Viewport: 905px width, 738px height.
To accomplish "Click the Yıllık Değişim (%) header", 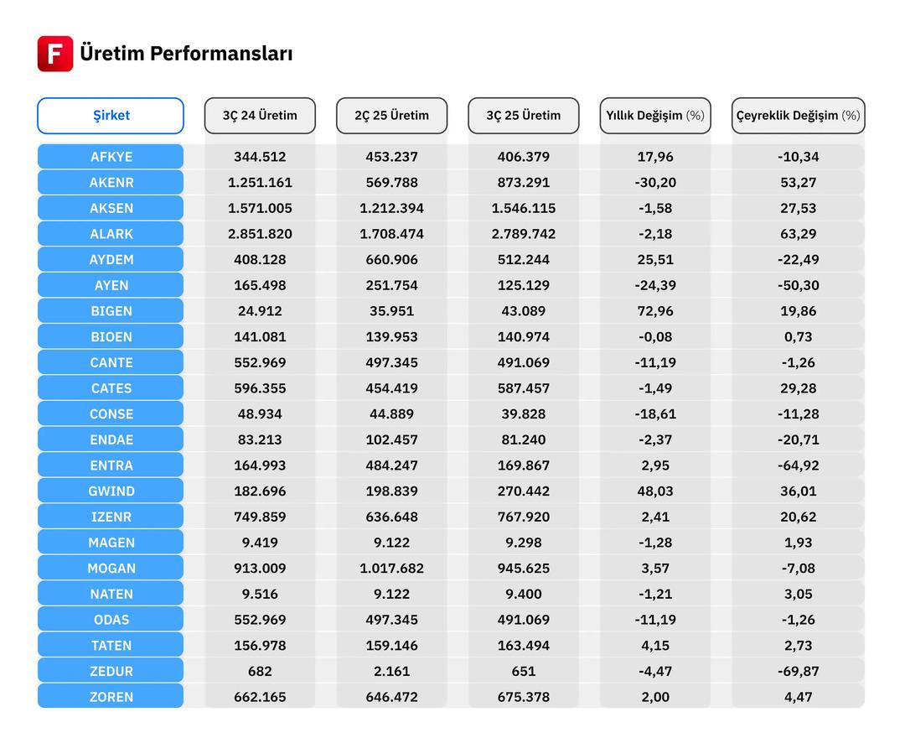I will point(655,116).
